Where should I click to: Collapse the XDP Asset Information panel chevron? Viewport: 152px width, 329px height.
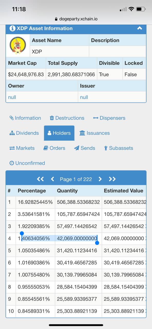pyautogui.click(x=139, y=28)
